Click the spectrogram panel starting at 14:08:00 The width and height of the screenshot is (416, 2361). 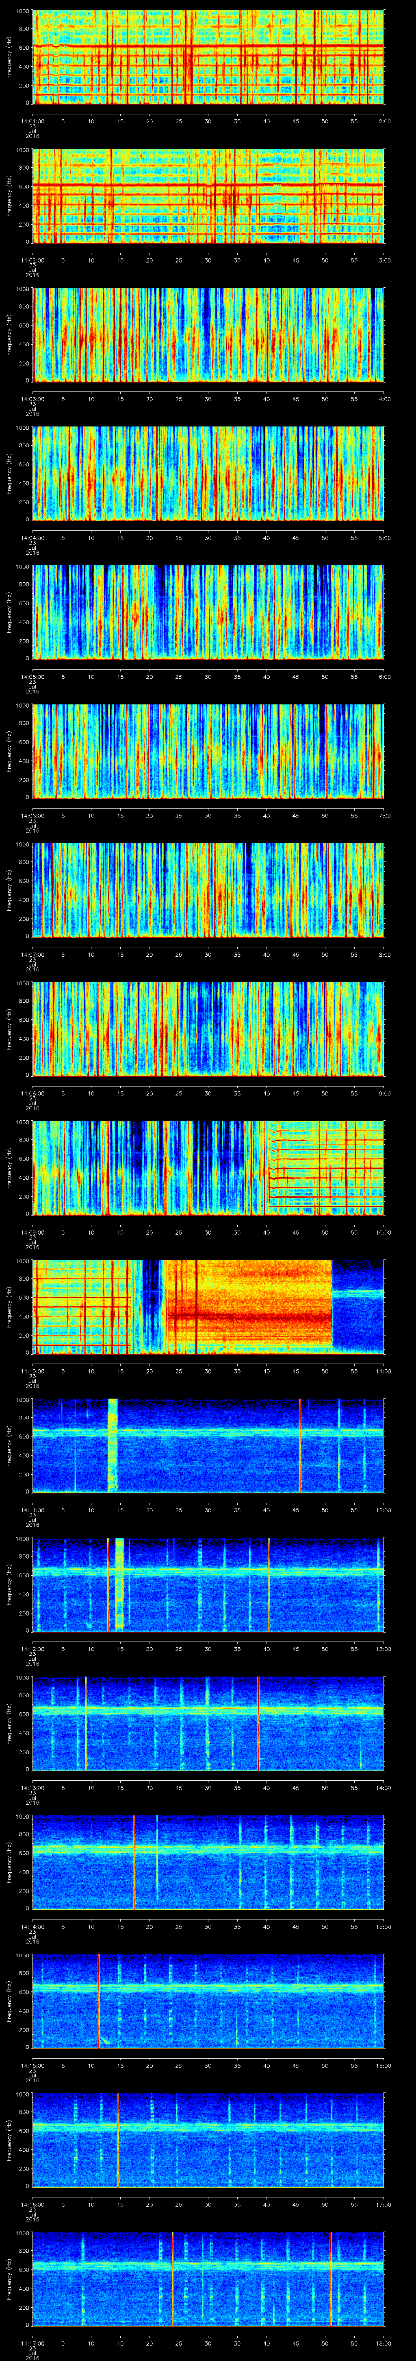coord(208,1029)
